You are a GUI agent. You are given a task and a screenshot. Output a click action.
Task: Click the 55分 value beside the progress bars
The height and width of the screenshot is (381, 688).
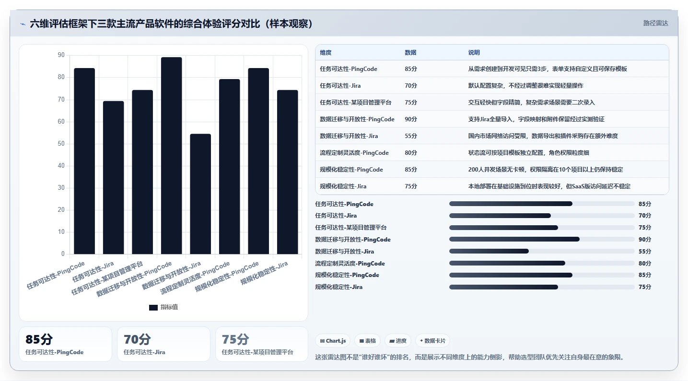click(645, 252)
